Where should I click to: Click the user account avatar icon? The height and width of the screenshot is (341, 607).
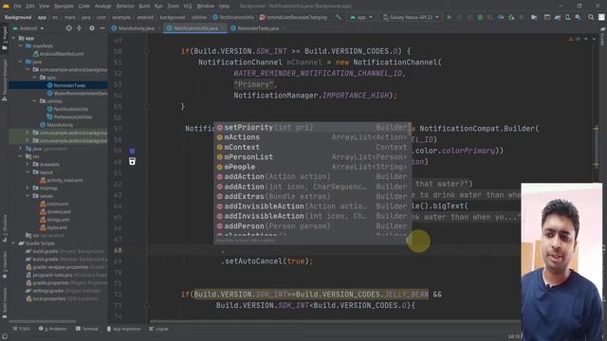pyautogui.click(x=601, y=17)
